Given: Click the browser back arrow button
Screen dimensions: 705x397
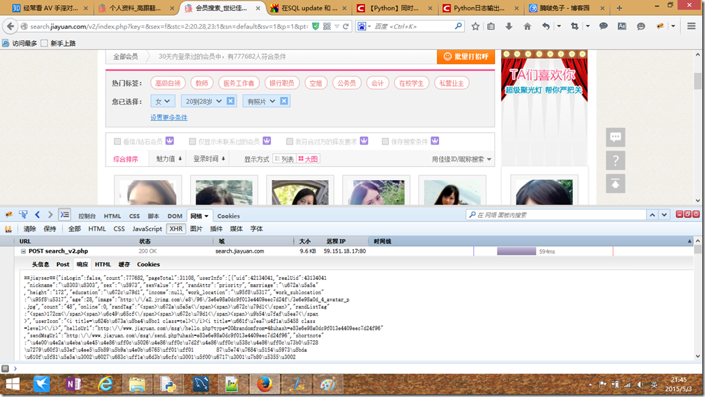Looking at the screenshot, I should coord(10,27).
